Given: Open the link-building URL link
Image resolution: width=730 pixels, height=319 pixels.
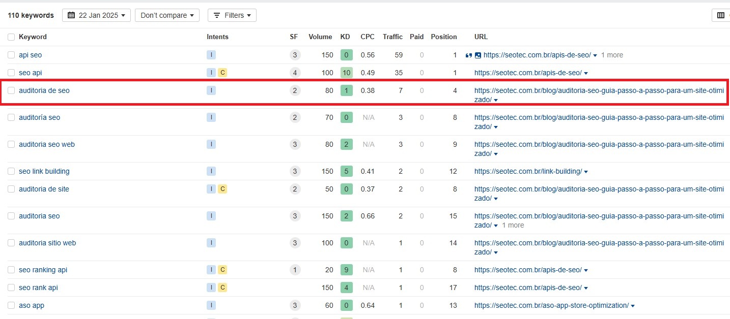Looking at the screenshot, I should 528,171.
